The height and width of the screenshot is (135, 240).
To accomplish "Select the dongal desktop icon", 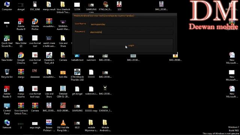I will click(21, 6).
